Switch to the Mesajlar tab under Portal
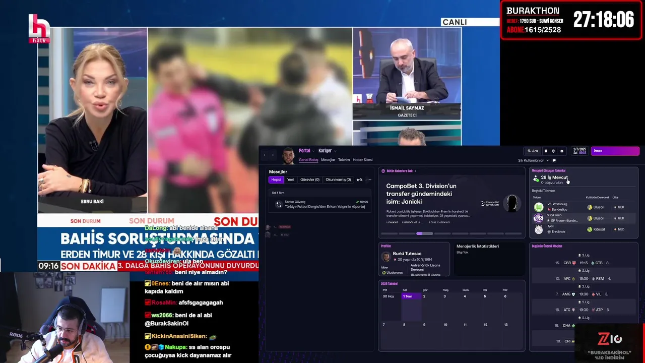 pos(328,160)
